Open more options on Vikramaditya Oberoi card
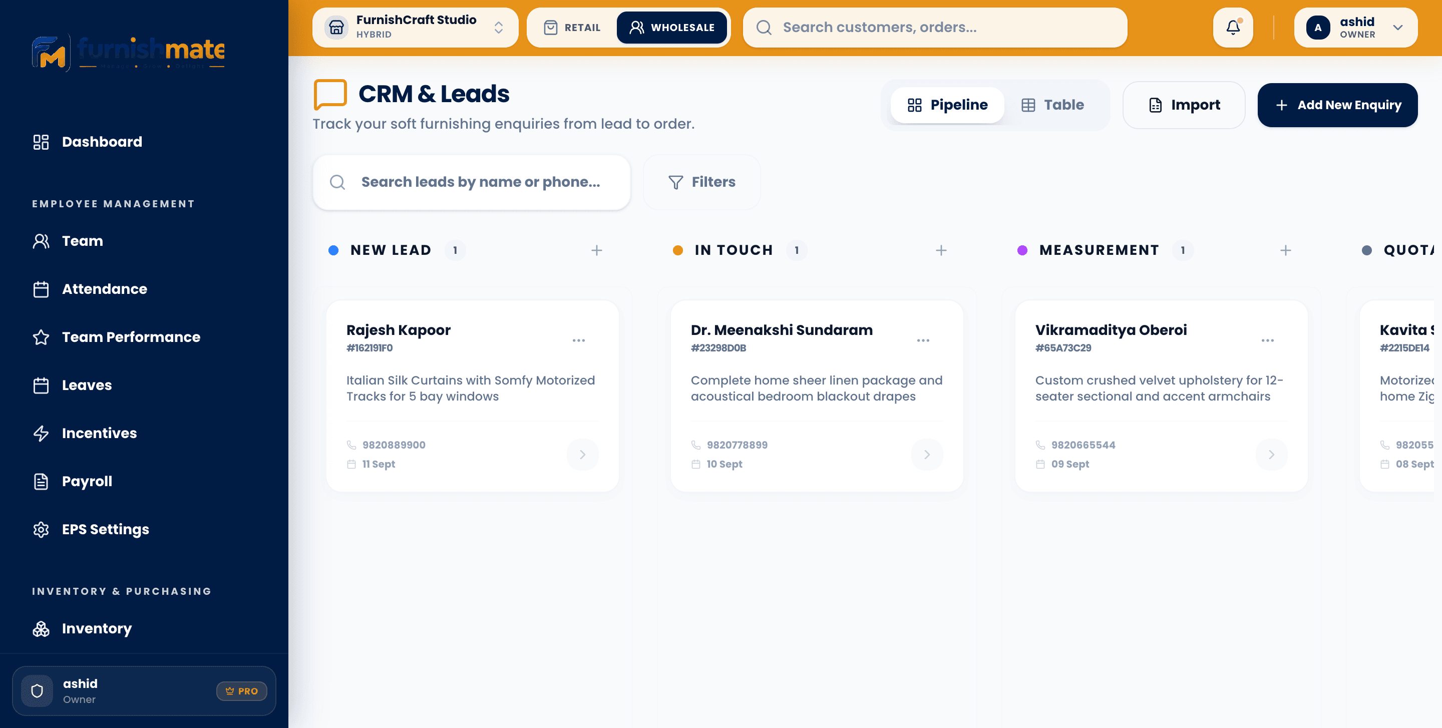This screenshot has height=728, width=1442. click(1267, 340)
